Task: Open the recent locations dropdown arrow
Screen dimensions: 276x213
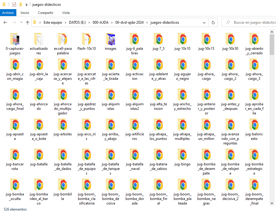Action: pos(21,23)
